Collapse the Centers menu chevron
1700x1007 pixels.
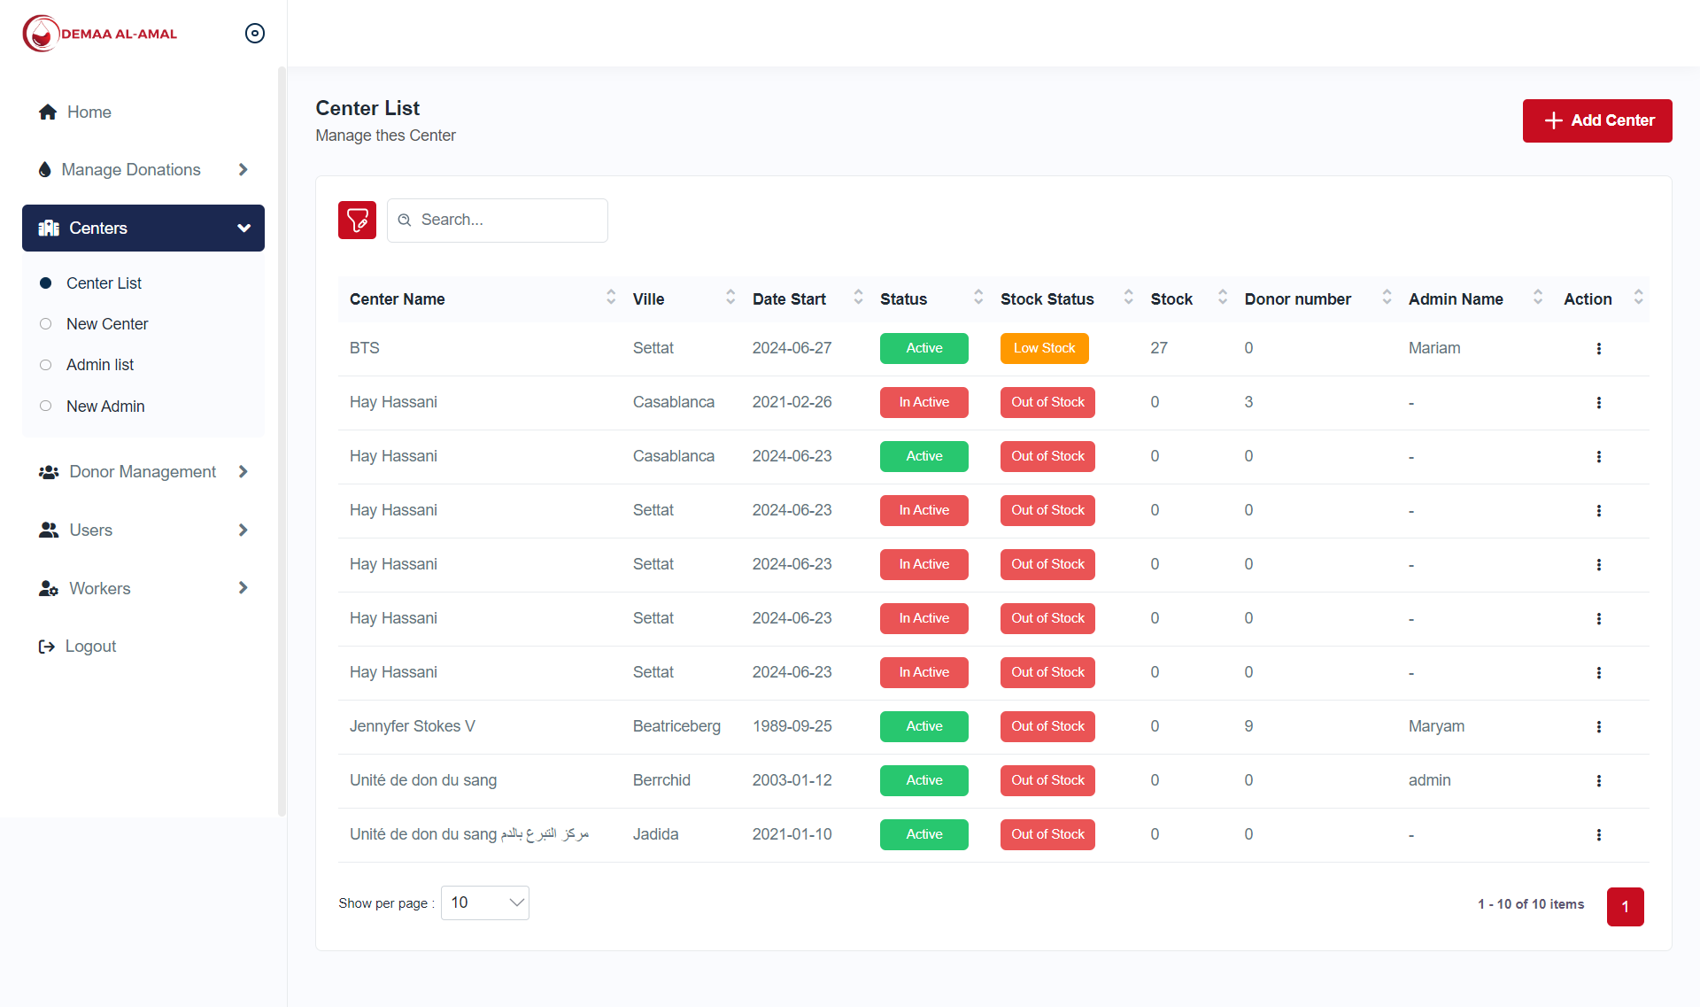coord(243,229)
